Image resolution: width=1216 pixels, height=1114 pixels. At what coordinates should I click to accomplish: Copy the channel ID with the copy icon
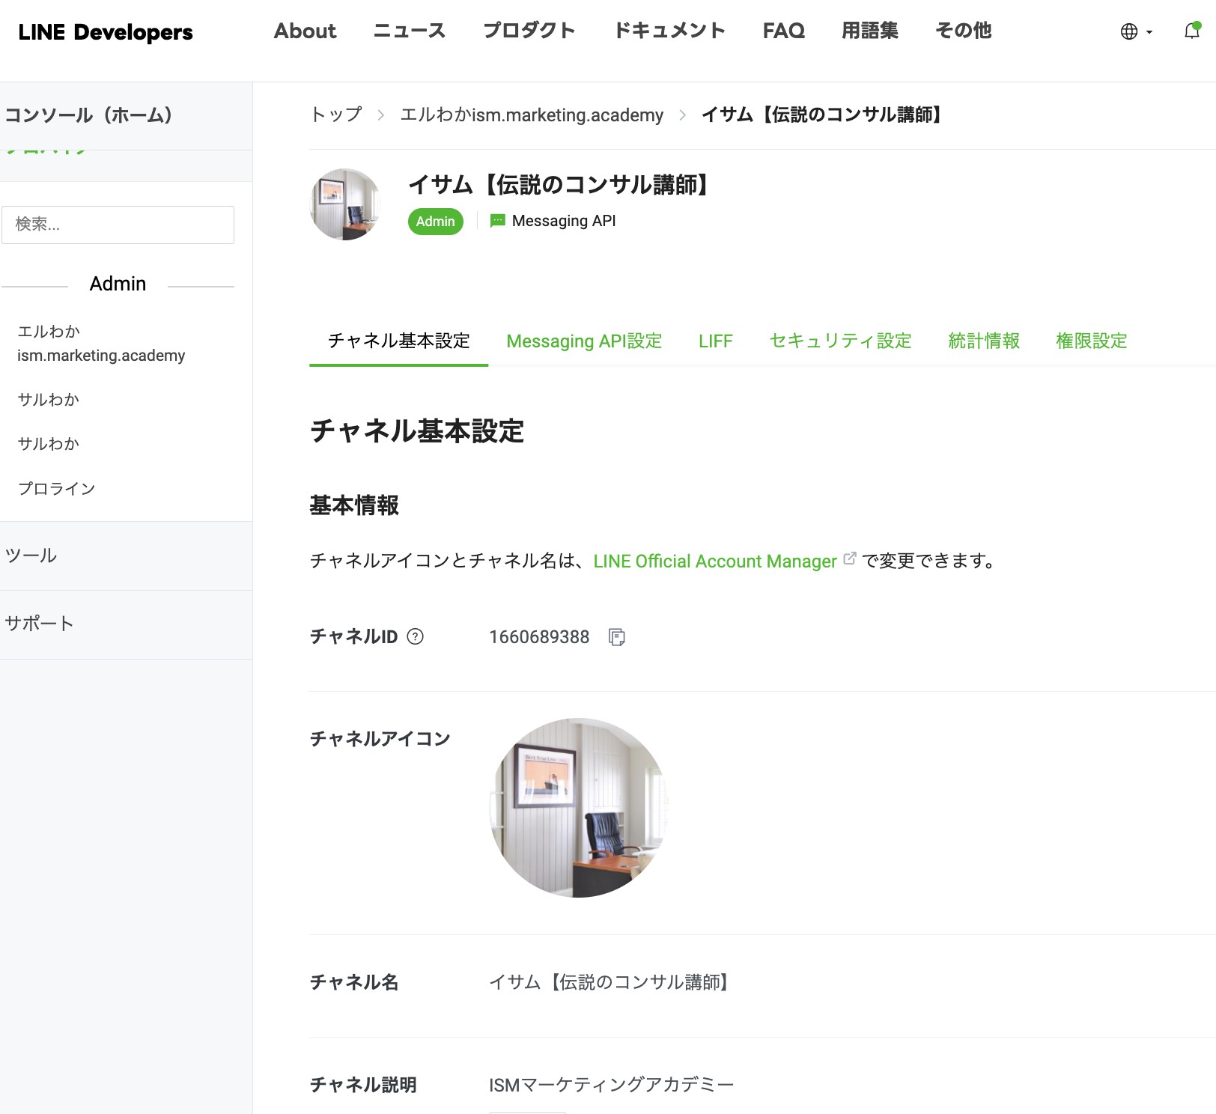click(617, 637)
